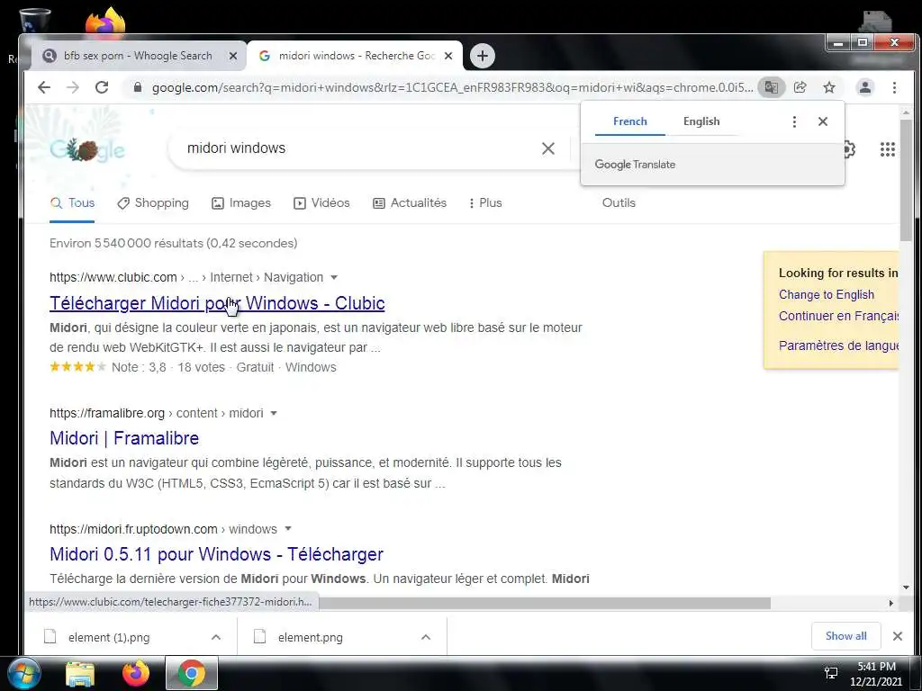This screenshot has height=691, width=922.
Task: Open translate popup options three-dot menu
Action: (x=794, y=121)
